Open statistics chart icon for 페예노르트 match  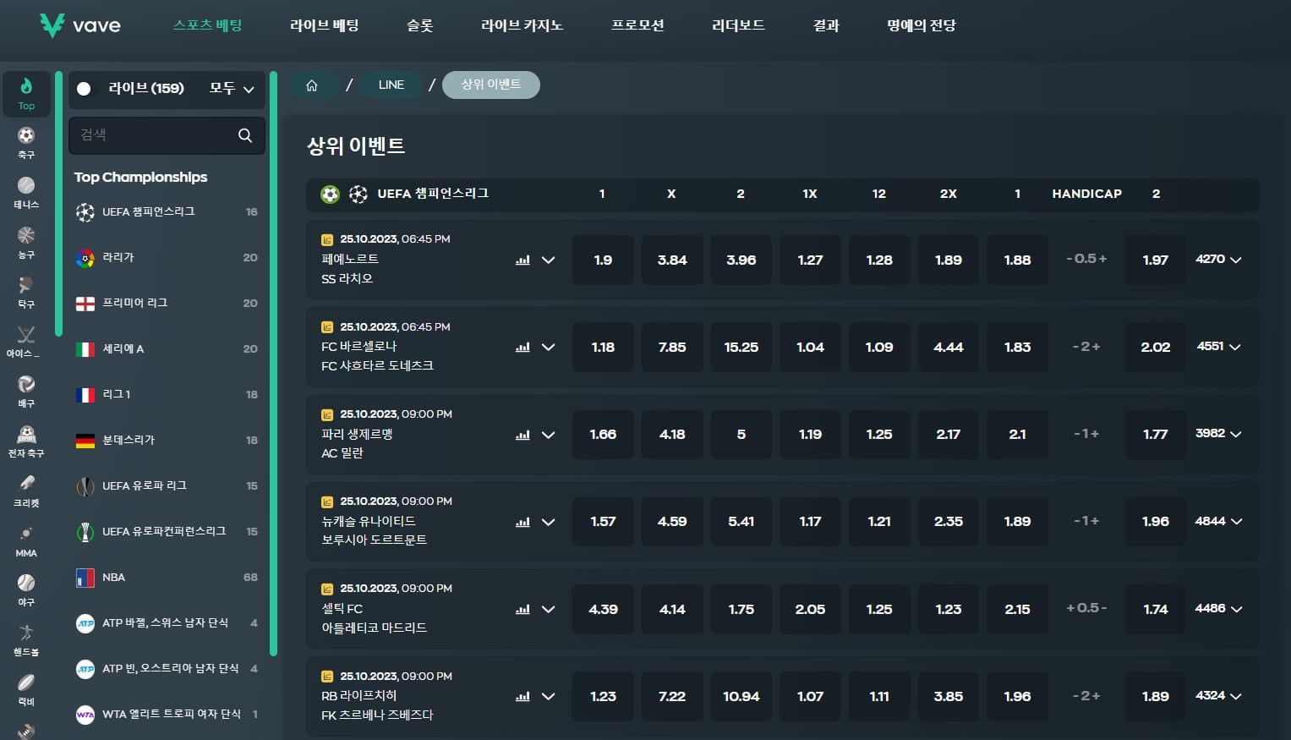(522, 260)
